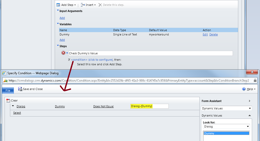Viewport: 260px width, 141px height.
Task: Click the Does Not Equal operator
Action: point(103,106)
